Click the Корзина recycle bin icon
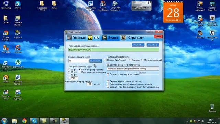220x124 pixels. pyautogui.click(x=212, y=108)
